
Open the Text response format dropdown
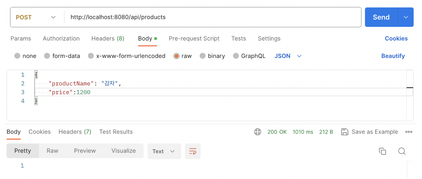click(164, 151)
